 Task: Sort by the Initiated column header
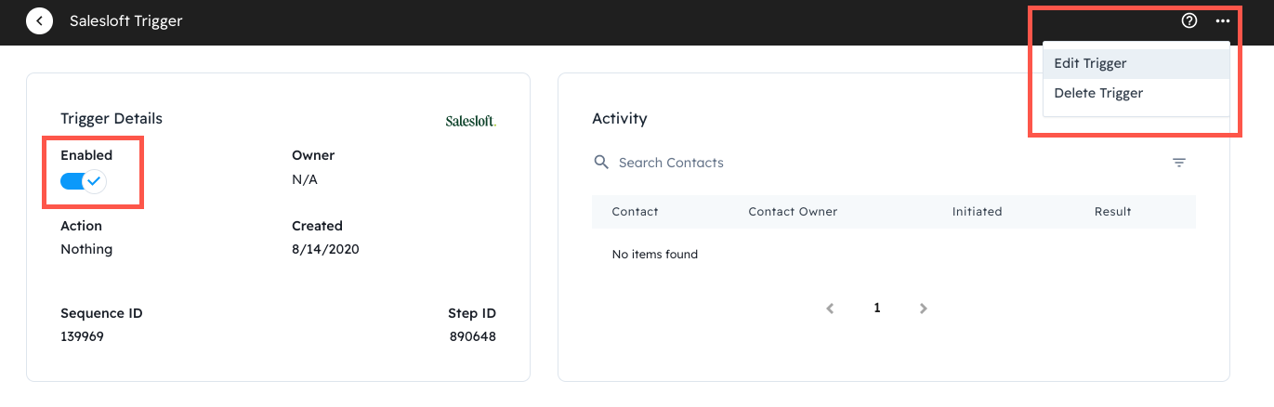click(x=977, y=212)
